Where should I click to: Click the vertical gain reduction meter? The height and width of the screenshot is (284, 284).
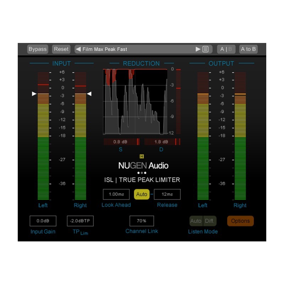tap(179, 102)
